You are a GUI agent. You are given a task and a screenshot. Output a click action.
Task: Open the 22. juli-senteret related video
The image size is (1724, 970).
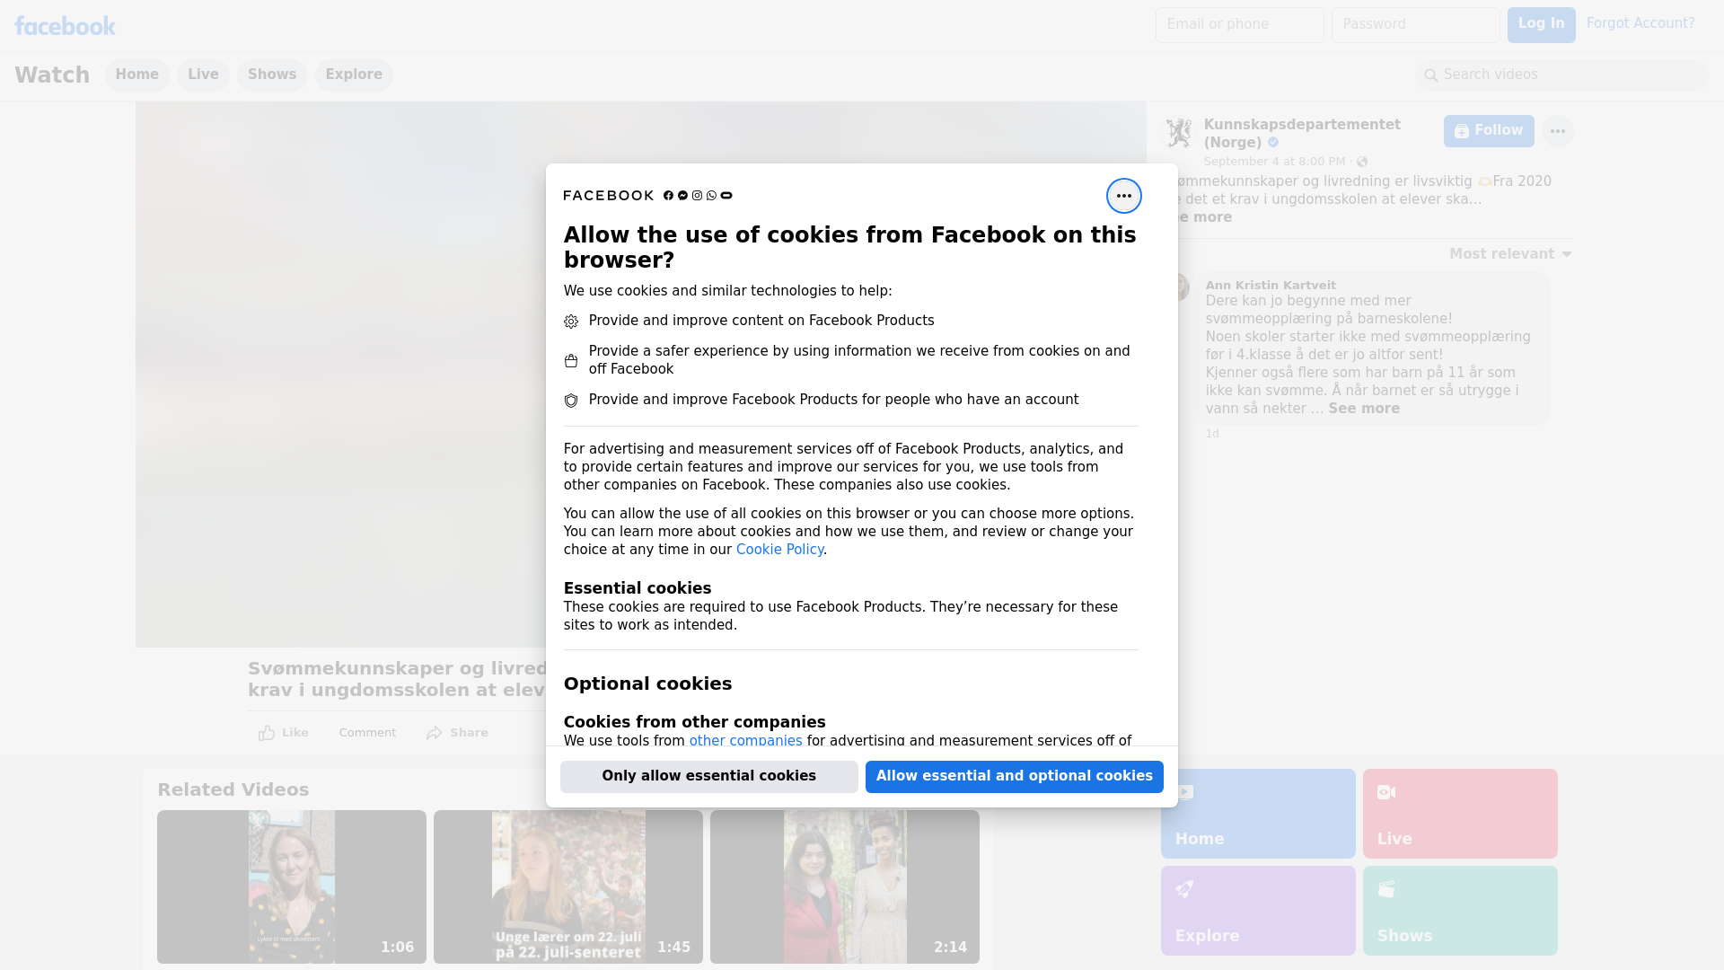click(568, 887)
